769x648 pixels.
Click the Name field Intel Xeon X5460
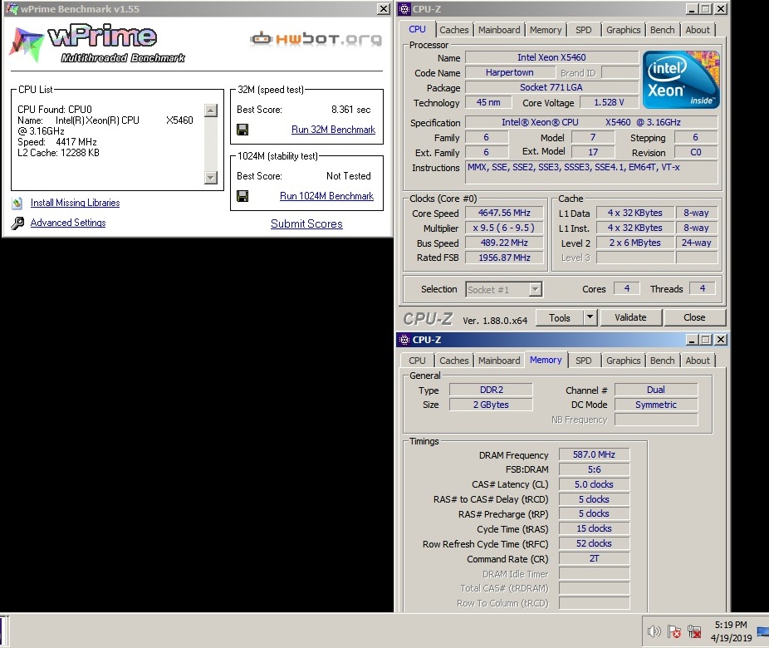pos(551,57)
